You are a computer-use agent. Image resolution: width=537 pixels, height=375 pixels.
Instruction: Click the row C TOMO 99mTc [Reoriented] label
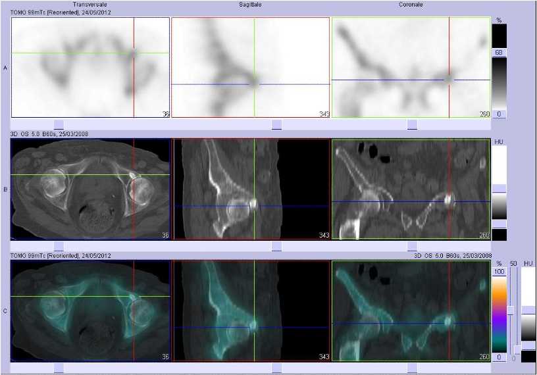(61, 256)
